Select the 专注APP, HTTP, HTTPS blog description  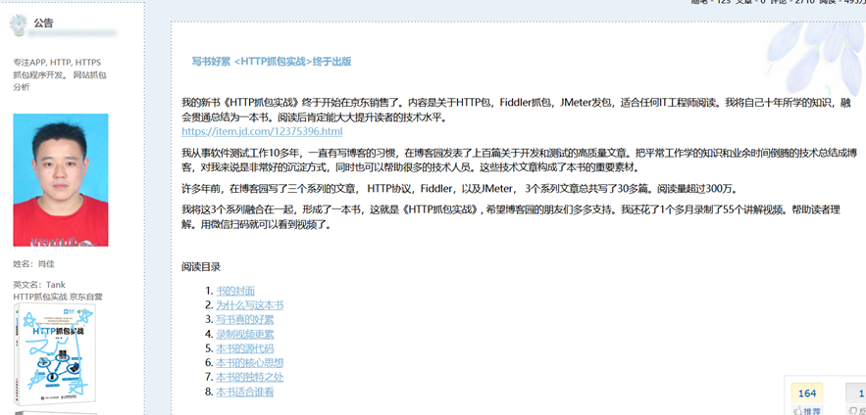pyautogui.click(x=60, y=74)
